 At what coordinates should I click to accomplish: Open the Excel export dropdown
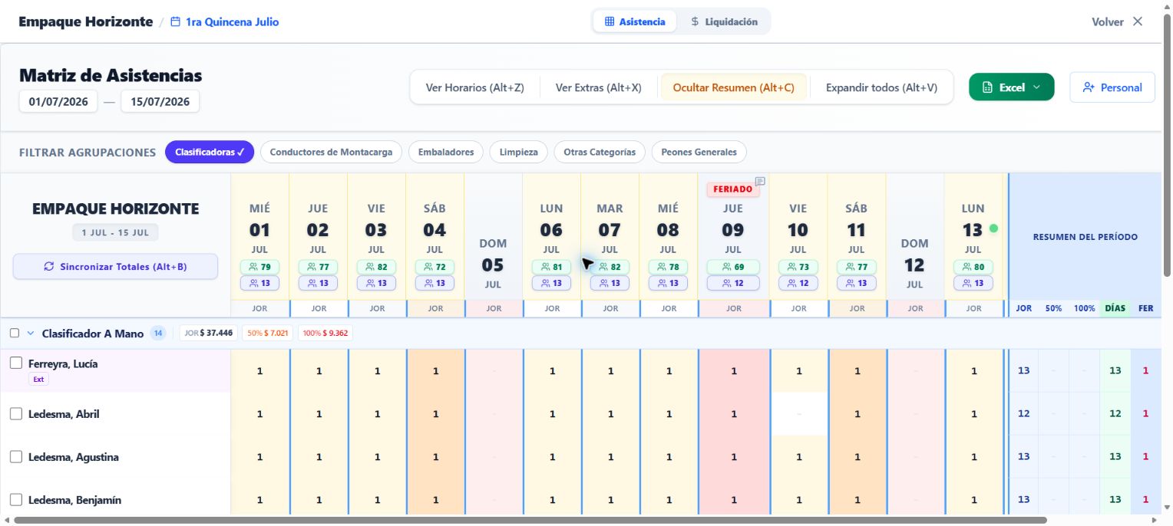[x=1012, y=87]
